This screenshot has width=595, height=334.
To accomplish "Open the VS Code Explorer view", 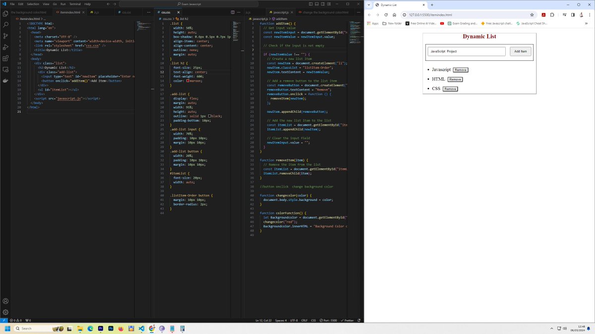I will (x=5, y=13).
